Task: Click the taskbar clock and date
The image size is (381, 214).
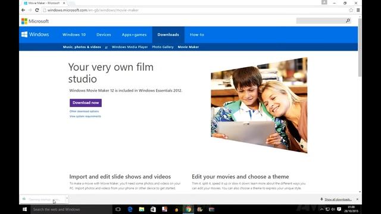Action: click(351, 209)
